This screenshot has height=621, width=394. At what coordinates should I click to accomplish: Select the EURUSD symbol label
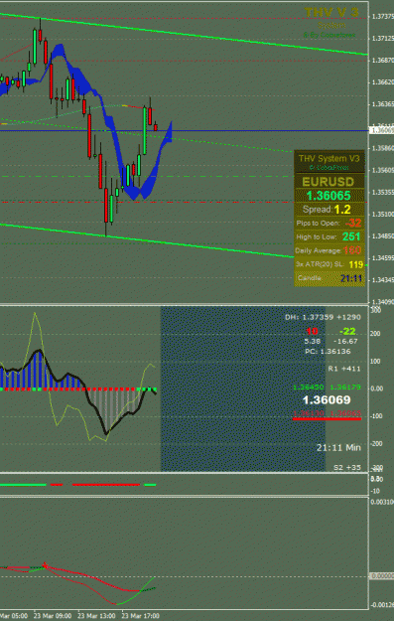[328, 182]
